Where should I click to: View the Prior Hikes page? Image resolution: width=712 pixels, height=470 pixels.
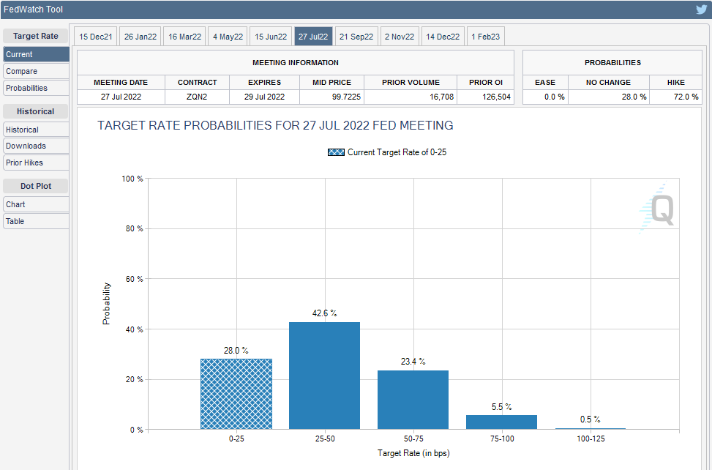click(x=37, y=163)
